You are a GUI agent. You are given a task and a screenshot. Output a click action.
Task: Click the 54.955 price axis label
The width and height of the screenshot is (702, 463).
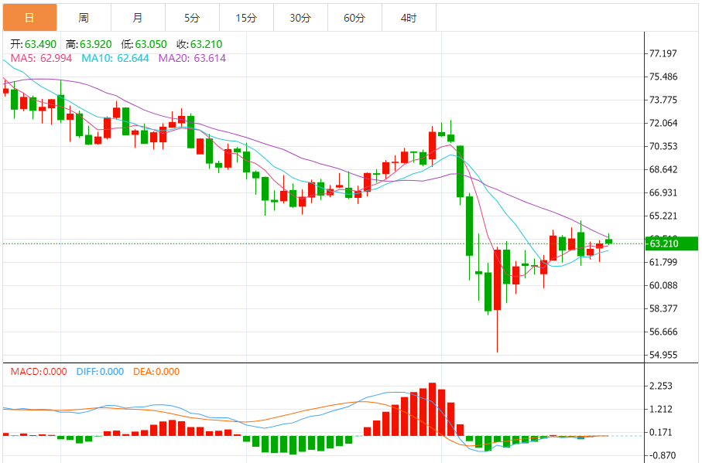point(663,356)
